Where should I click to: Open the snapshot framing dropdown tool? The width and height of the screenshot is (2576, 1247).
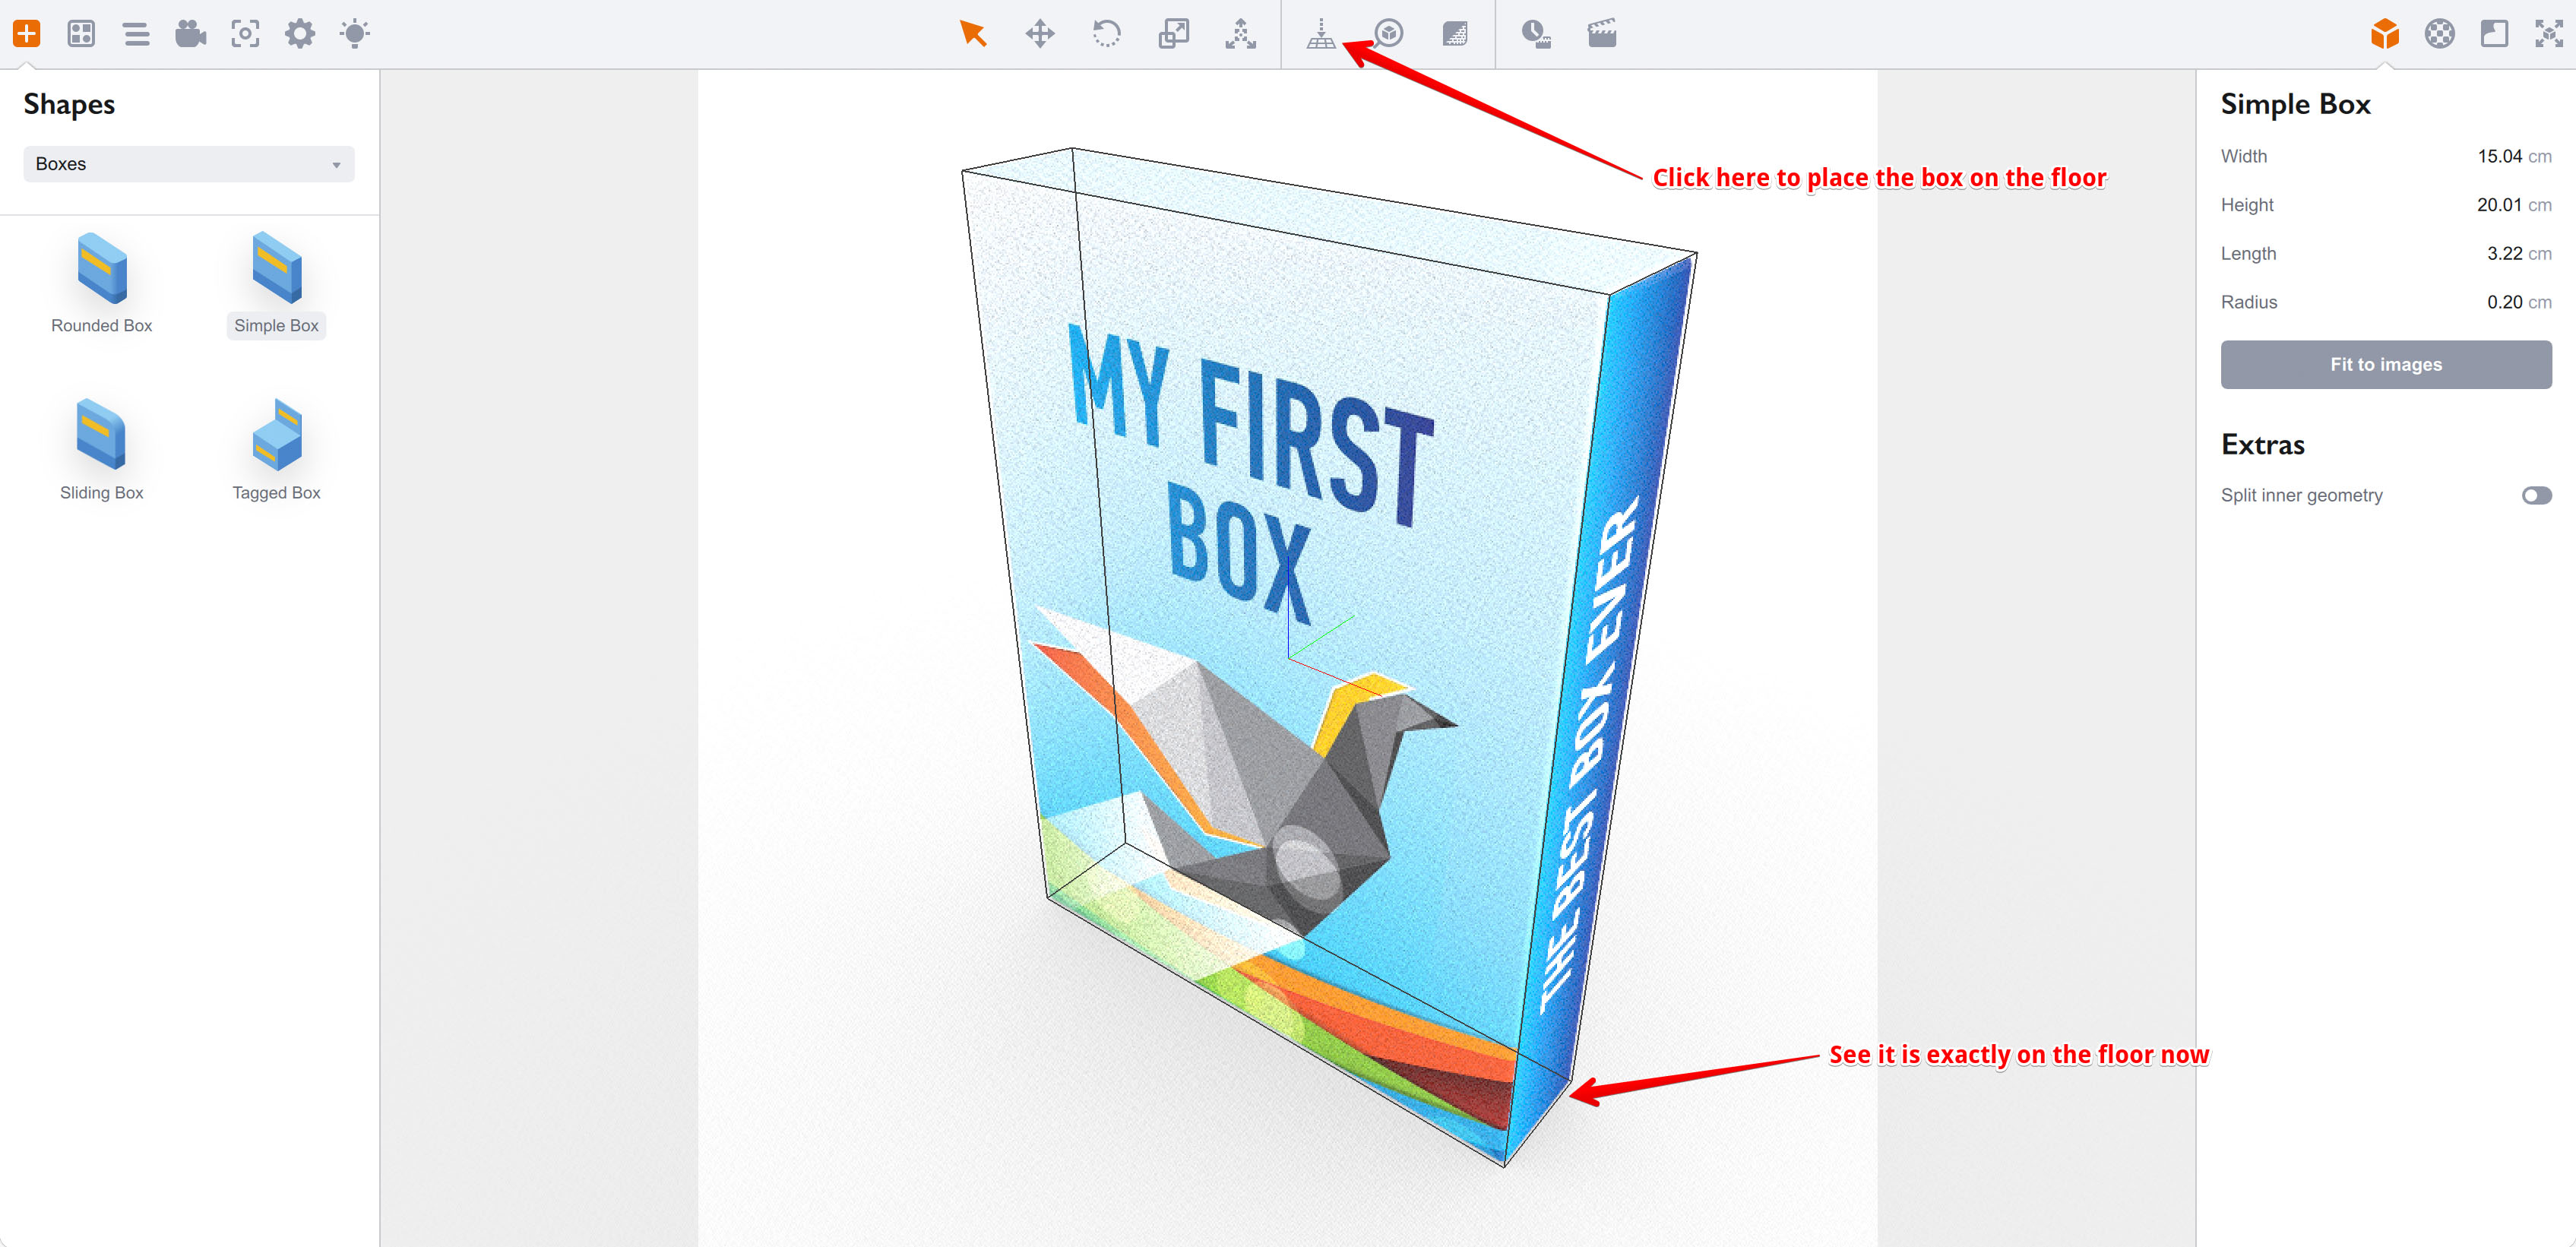[245, 33]
